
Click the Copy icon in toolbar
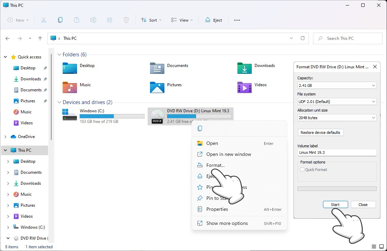pyautogui.click(x=60, y=20)
